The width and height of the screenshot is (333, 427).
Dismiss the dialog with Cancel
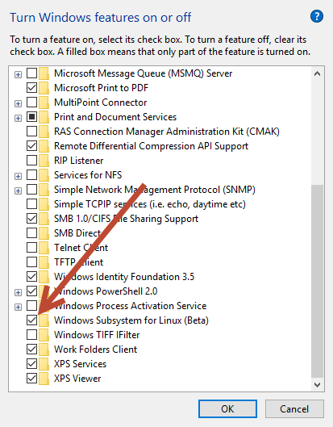click(x=294, y=408)
